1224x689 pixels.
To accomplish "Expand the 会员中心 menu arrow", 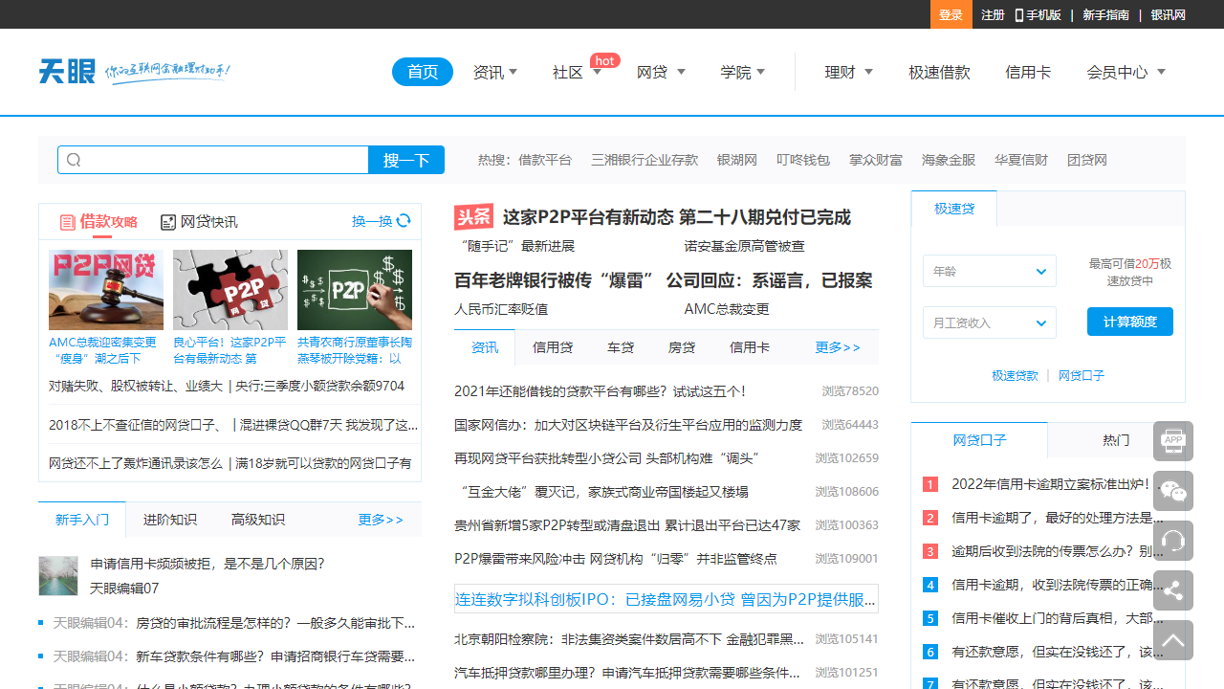I will point(1161,73).
